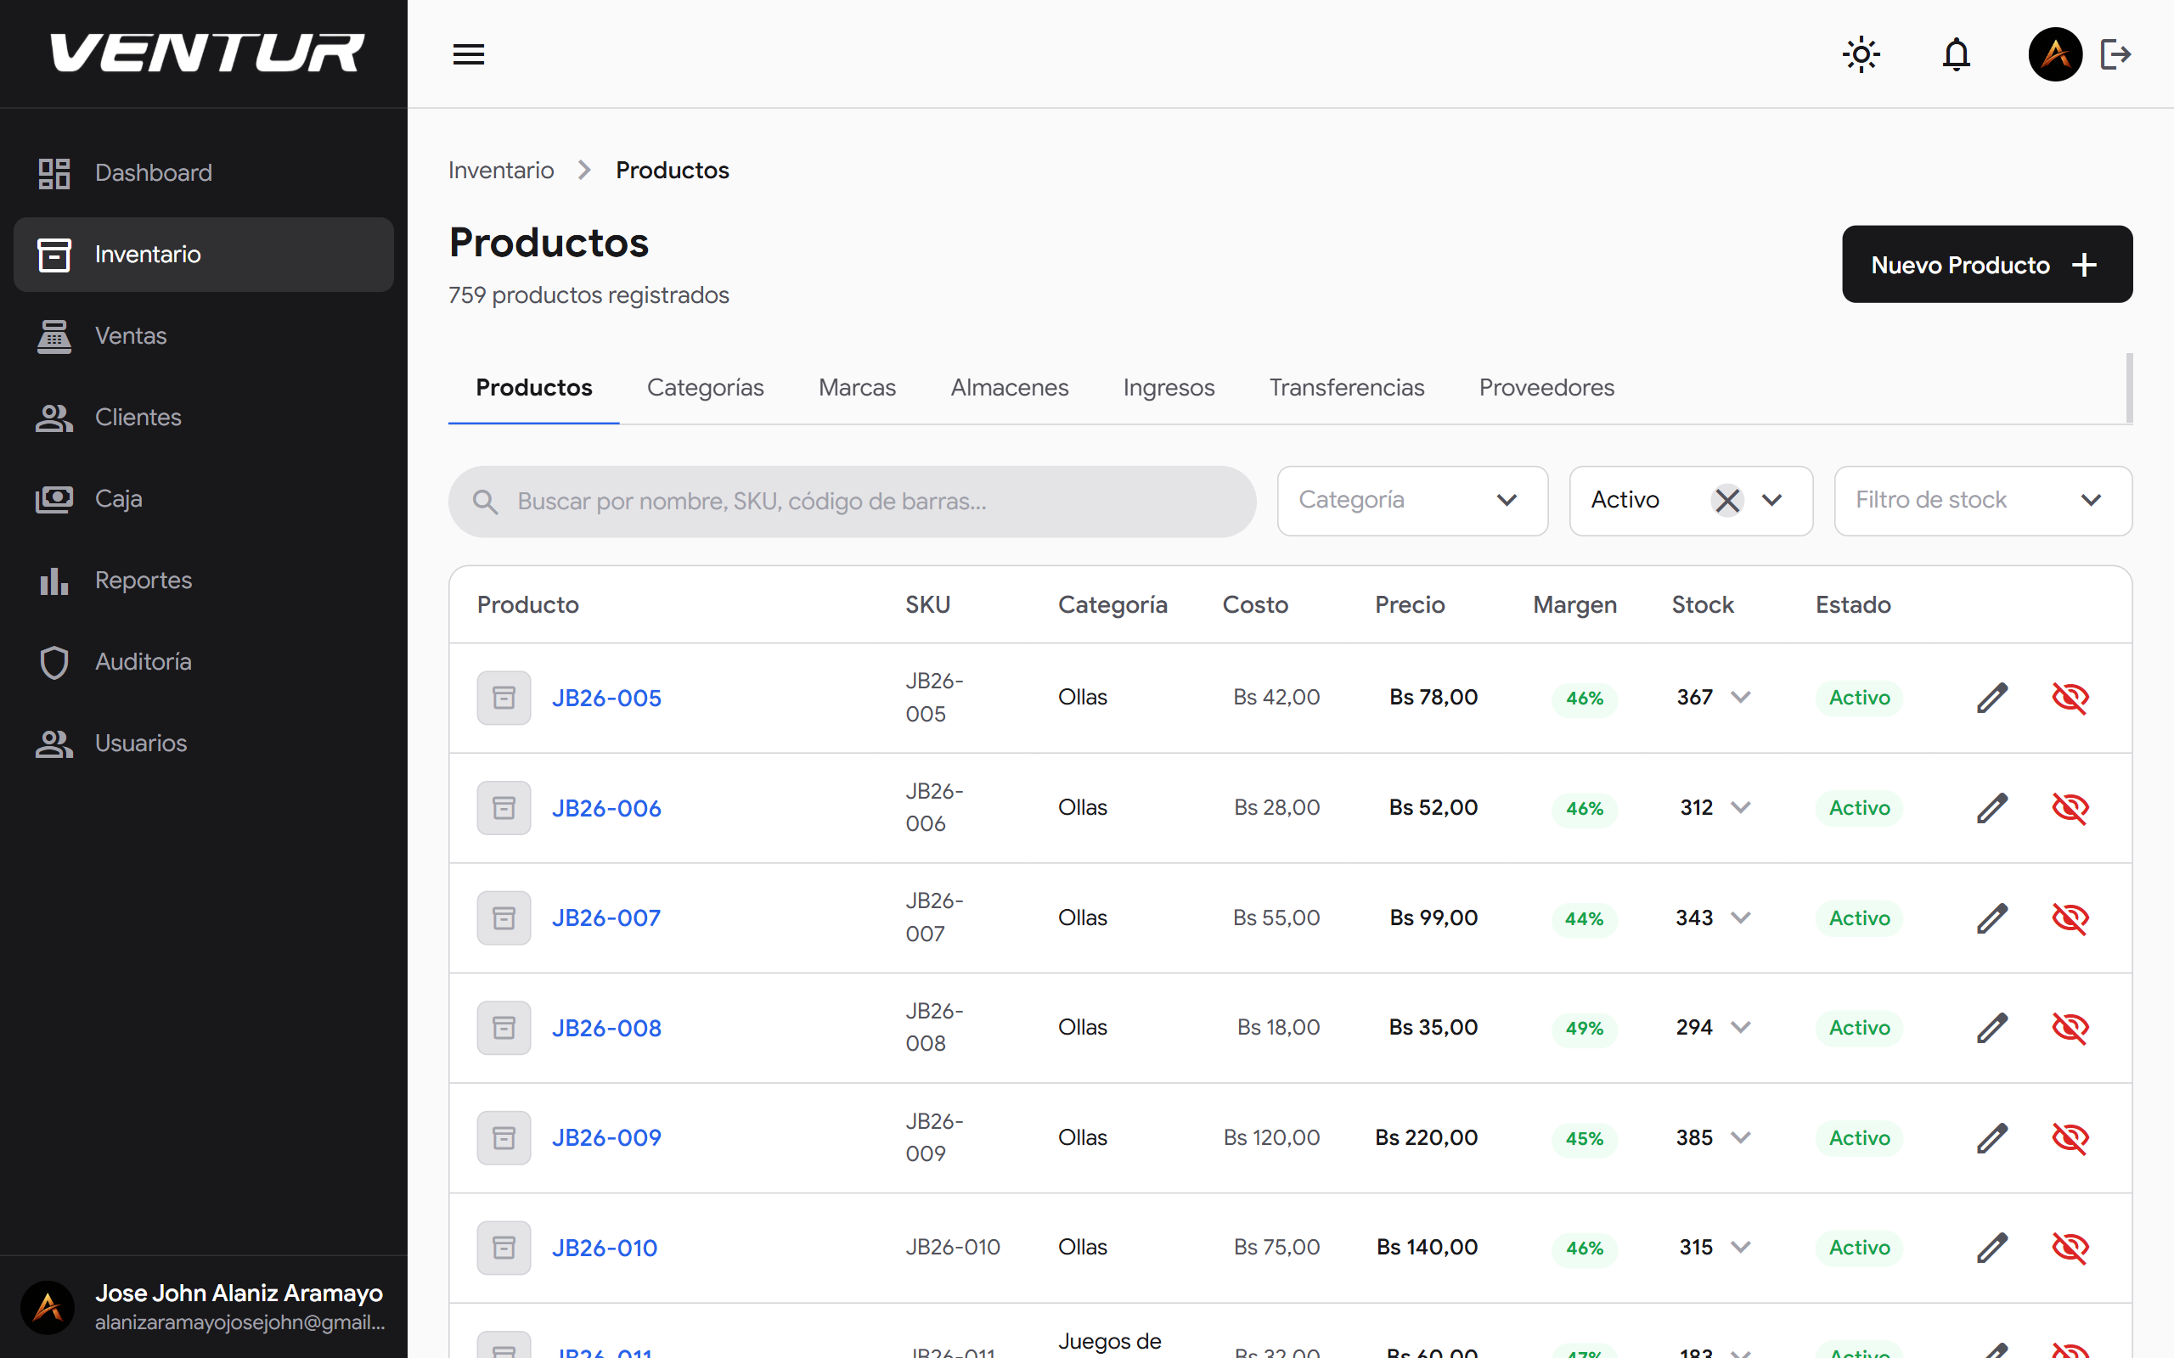Open the Categoría filter dropdown
The height and width of the screenshot is (1358, 2174).
[x=1411, y=500]
